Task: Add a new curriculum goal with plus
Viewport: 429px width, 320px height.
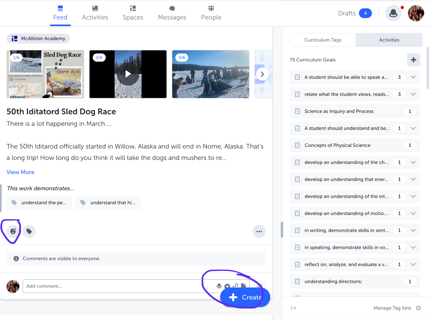Action: click(x=413, y=60)
